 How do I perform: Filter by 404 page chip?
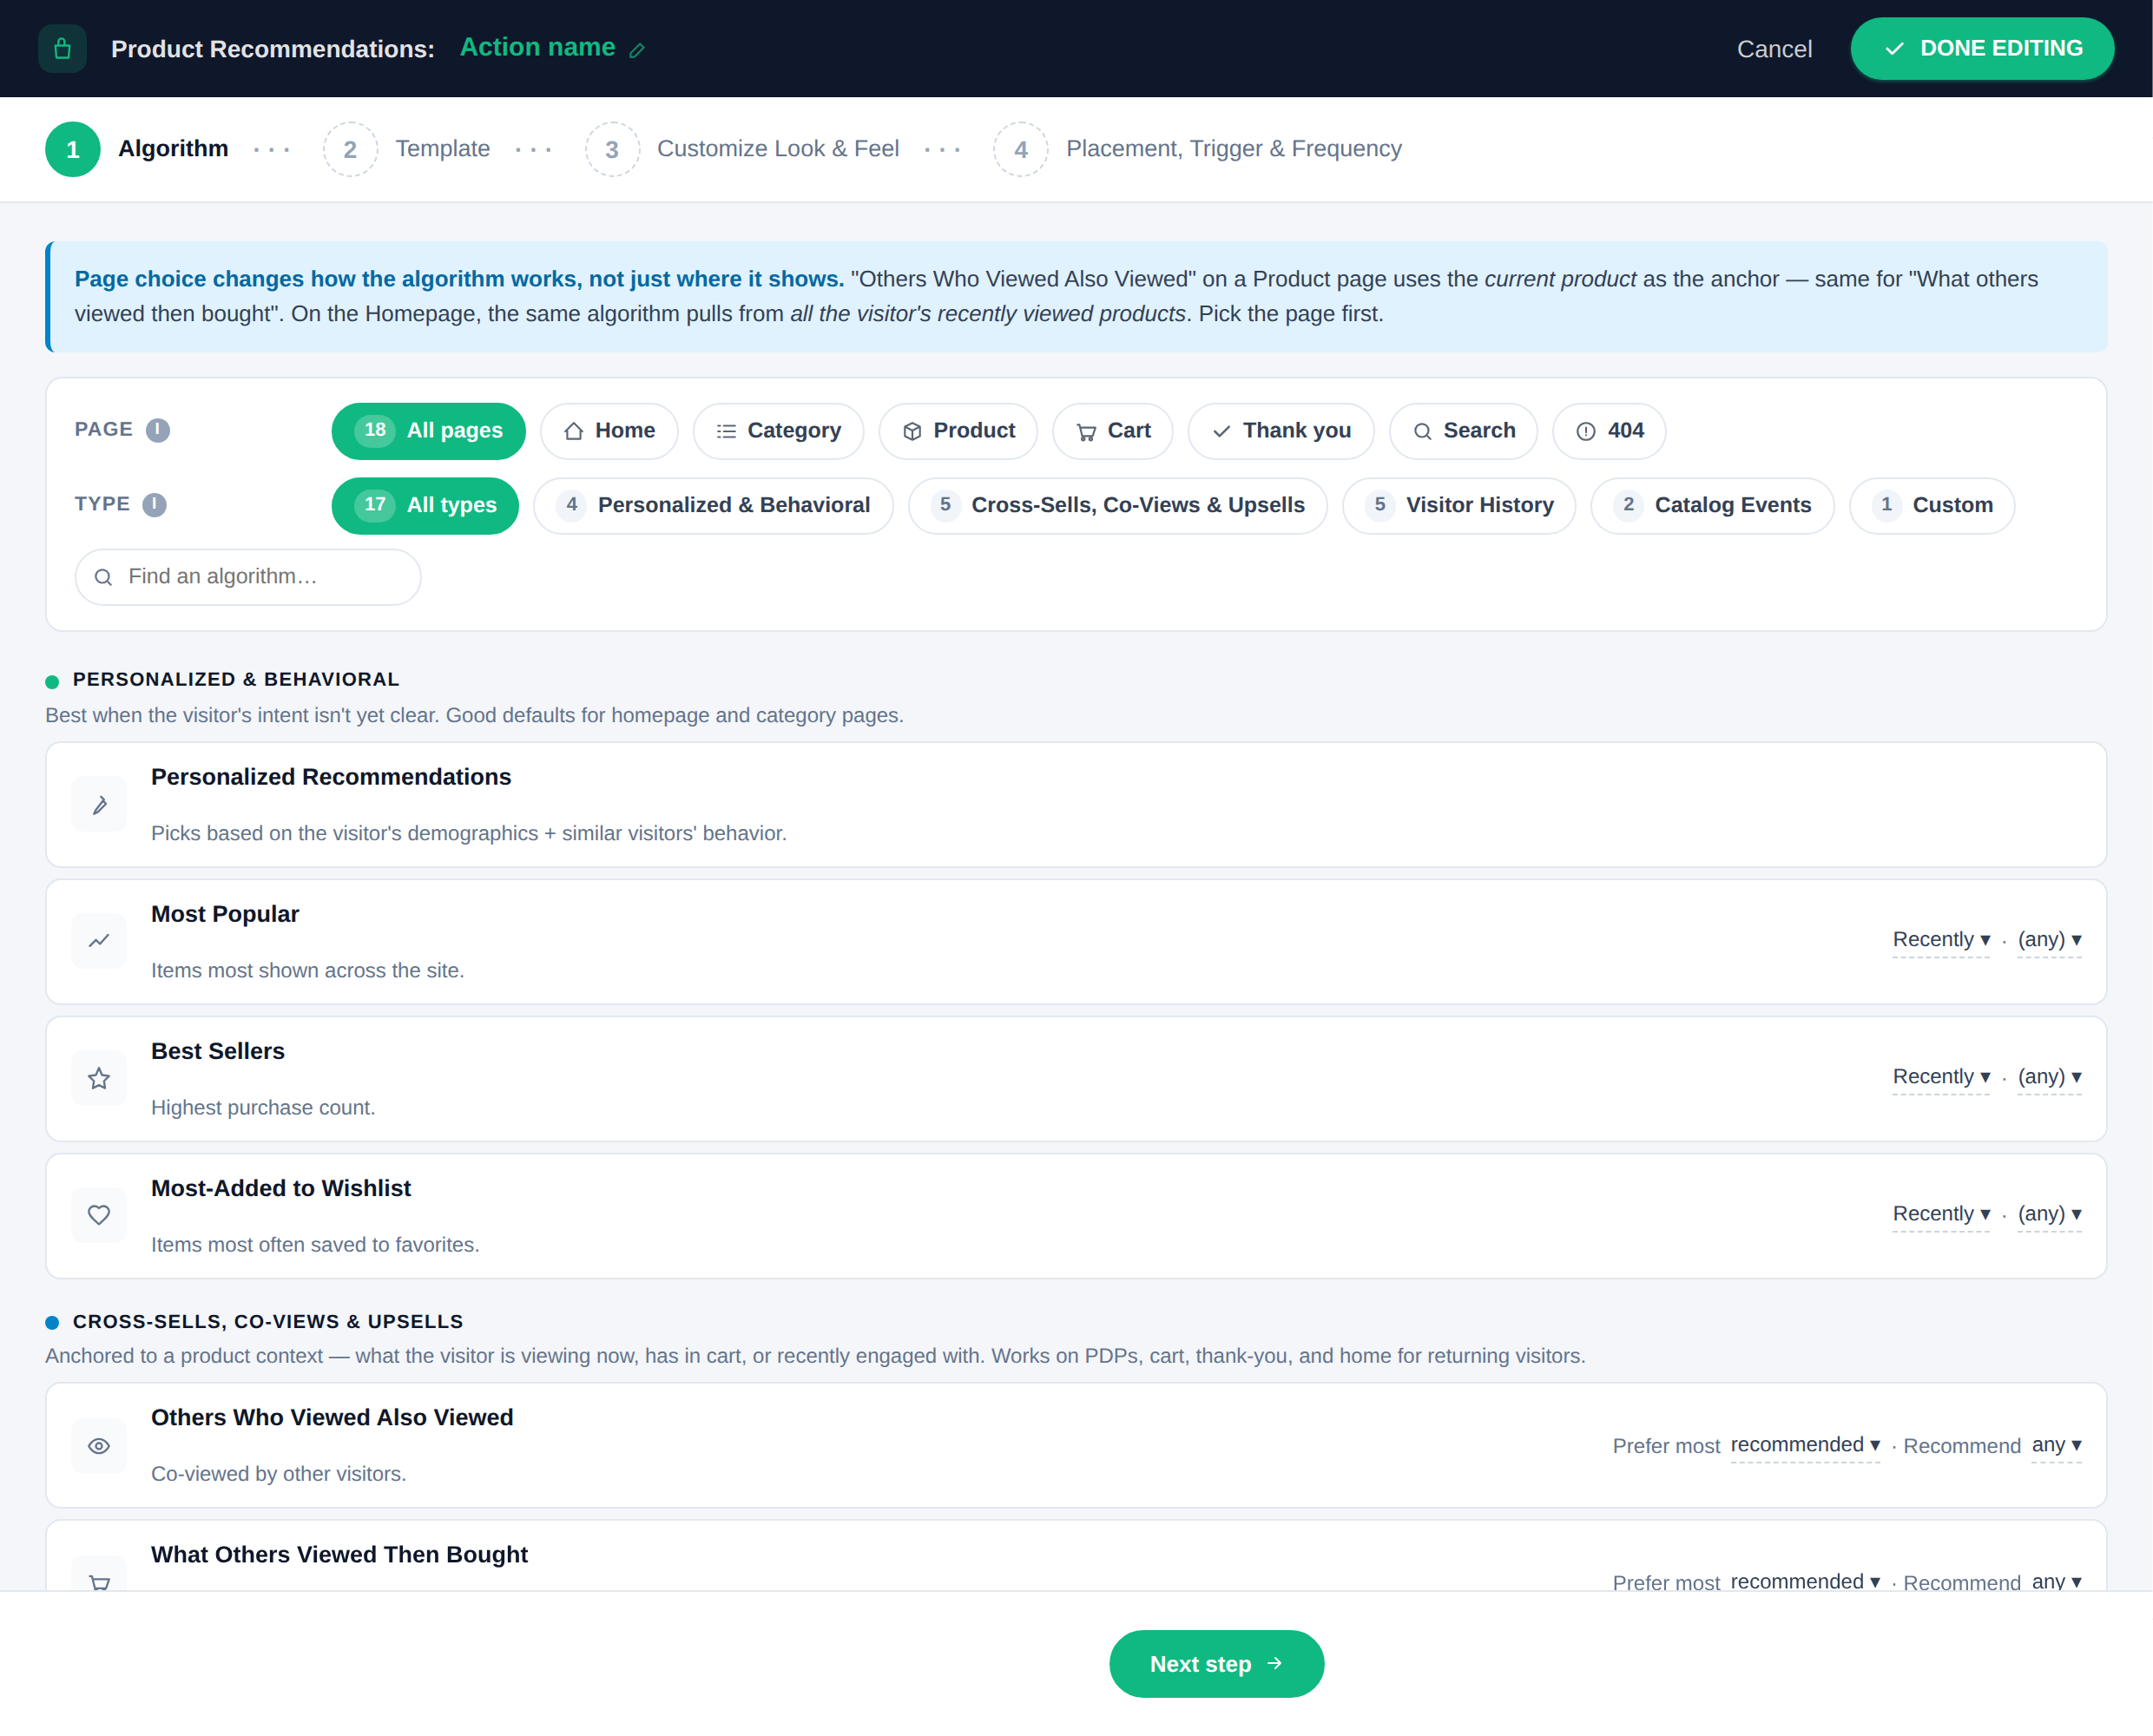pyautogui.click(x=1609, y=431)
